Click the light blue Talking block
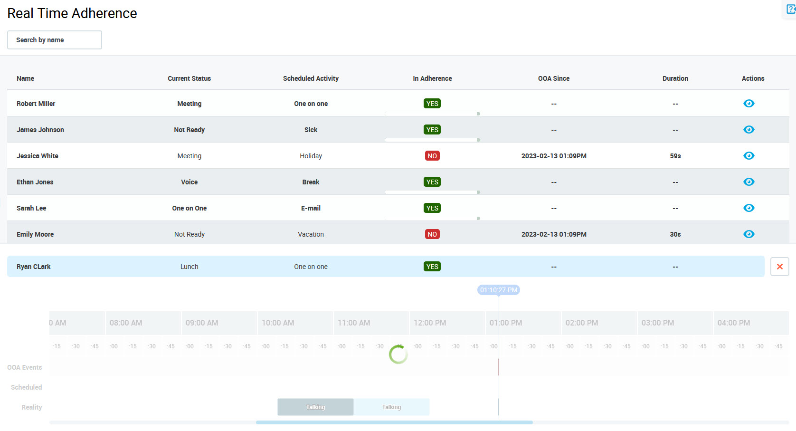This screenshot has height=431, width=796. pos(391,407)
